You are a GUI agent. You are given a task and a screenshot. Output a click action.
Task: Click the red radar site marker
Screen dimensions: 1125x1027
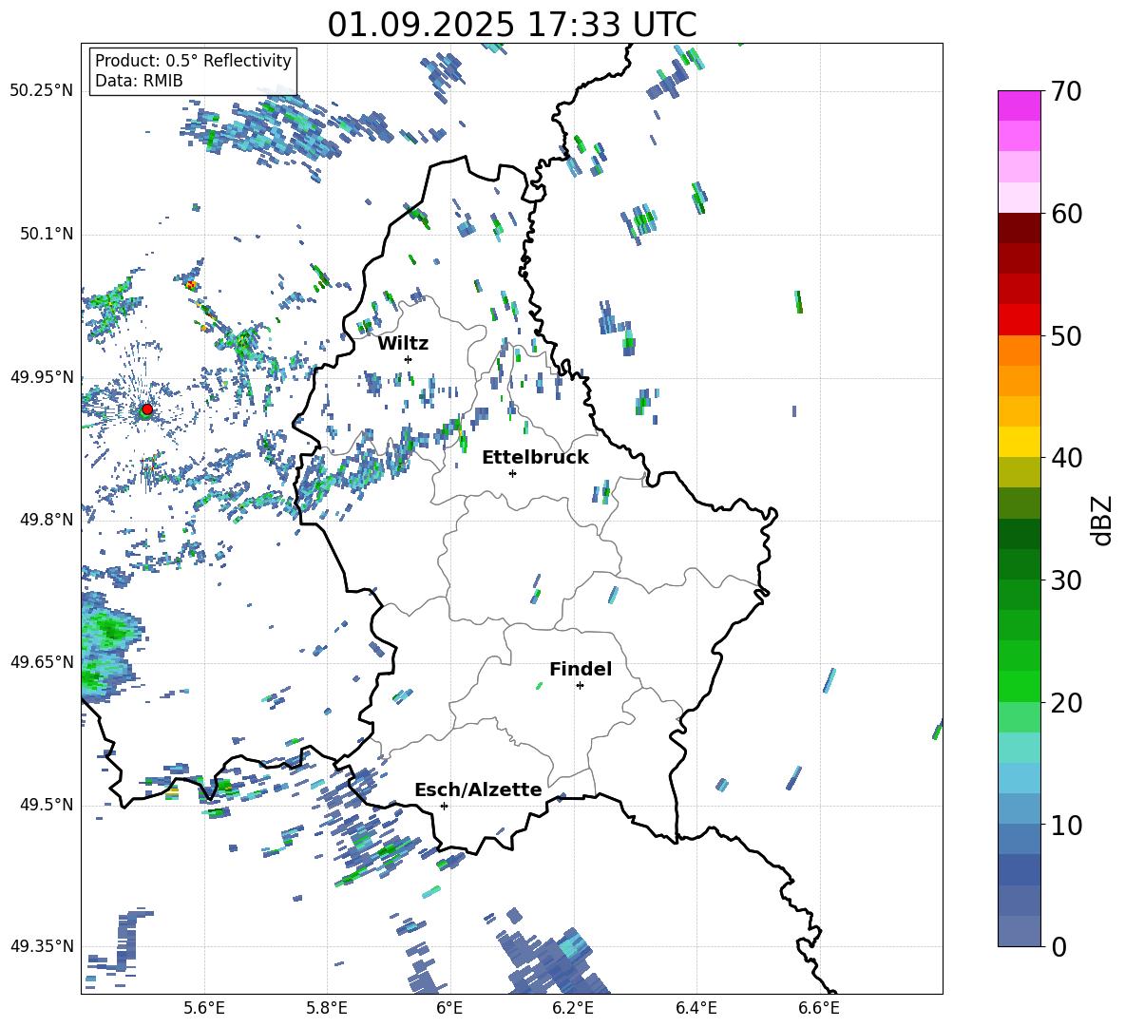(147, 409)
